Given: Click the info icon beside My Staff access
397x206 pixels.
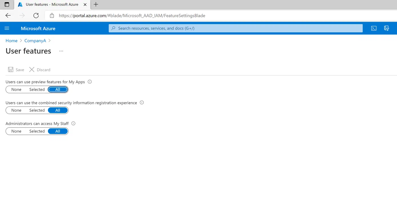Looking at the screenshot, I should click(x=73, y=124).
